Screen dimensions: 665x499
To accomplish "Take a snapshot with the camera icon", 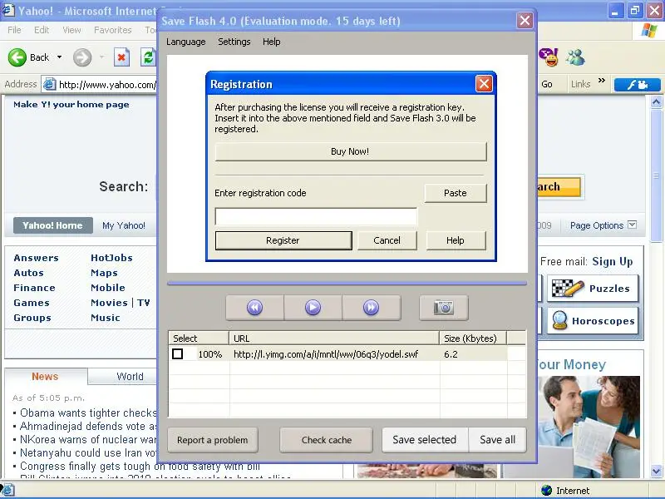I will coord(444,307).
